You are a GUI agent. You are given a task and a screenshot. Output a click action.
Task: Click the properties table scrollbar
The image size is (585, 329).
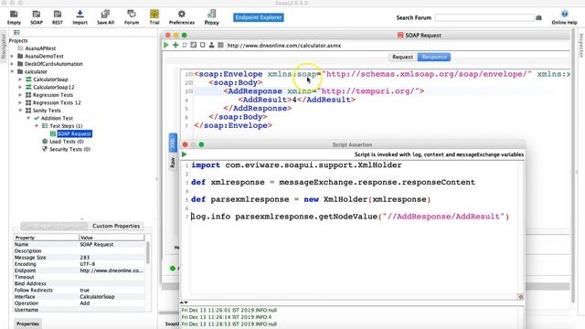(148, 252)
